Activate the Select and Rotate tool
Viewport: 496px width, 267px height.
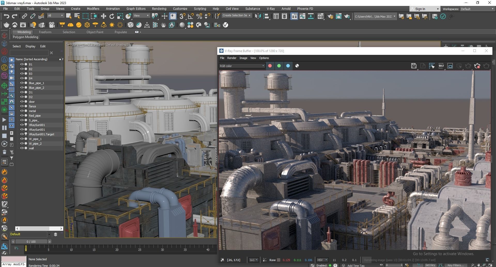112,16
